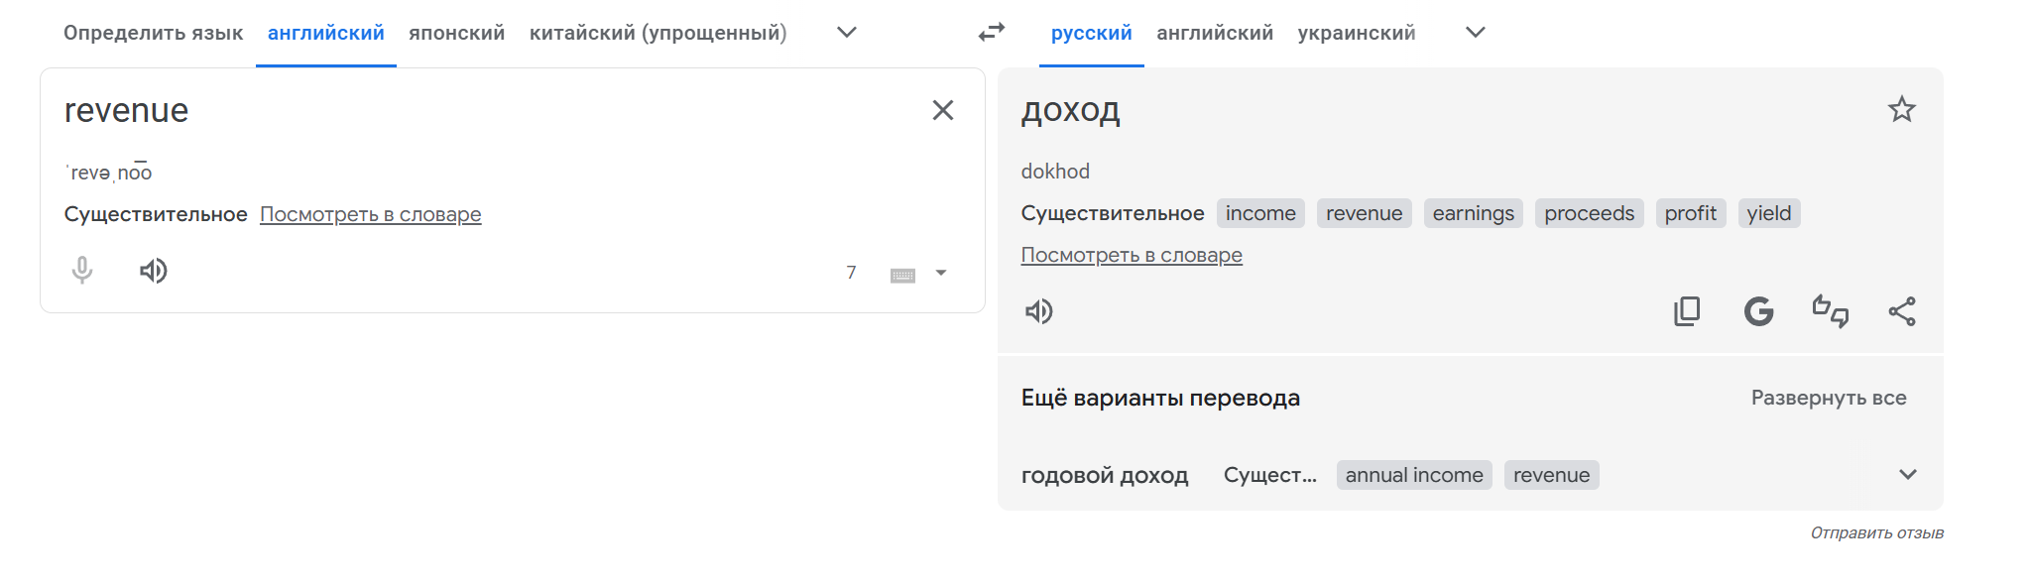Expand the 'годовой доход' translation row
Viewport: 2030px width, 587px height.
pyautogui.click(x=1907, y=475)
